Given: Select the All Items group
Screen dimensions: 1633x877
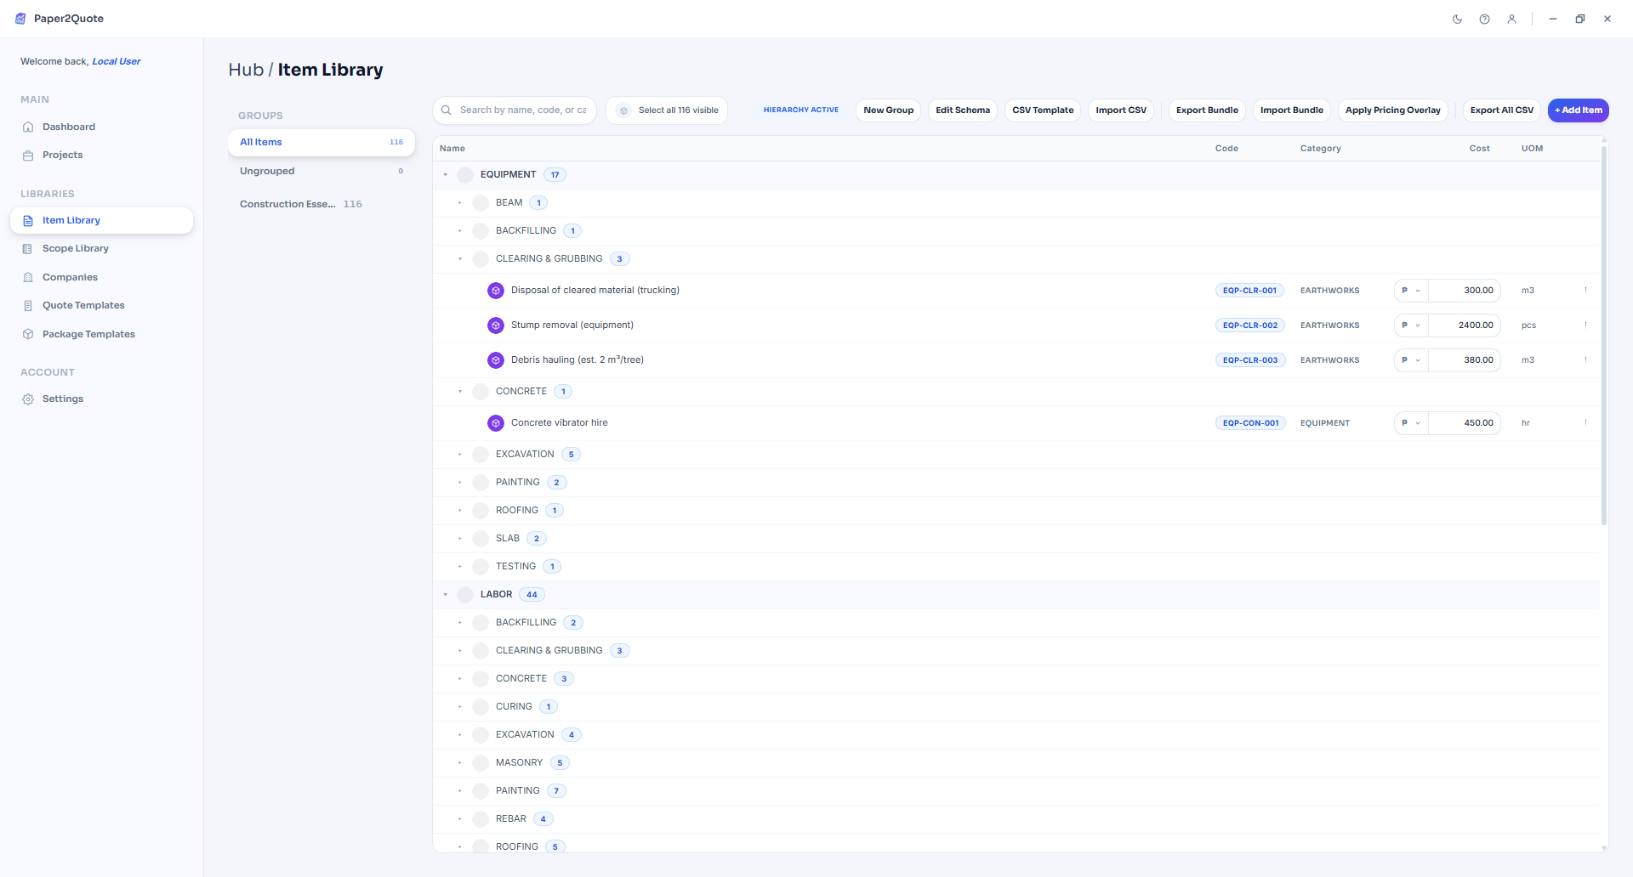Looking at the screenshot, I should click(321, 143).
